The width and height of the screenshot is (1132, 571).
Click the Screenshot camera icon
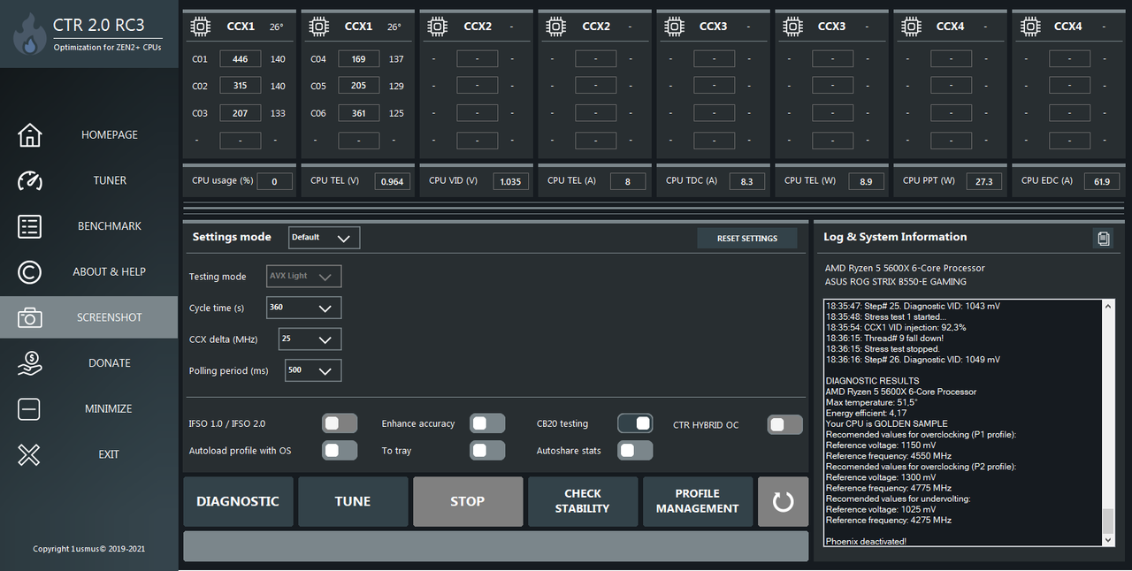pyautogui.click(x=29, y=317)
